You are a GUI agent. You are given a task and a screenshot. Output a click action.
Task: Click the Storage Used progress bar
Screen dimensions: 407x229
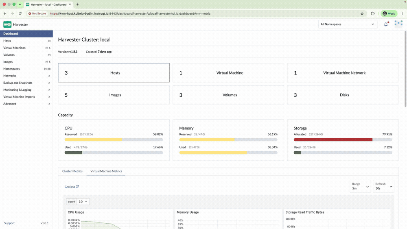[x=343, y=153]
